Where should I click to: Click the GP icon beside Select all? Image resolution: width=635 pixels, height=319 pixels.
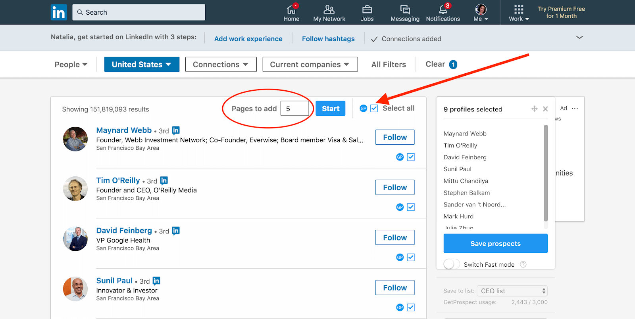(363, 108)
